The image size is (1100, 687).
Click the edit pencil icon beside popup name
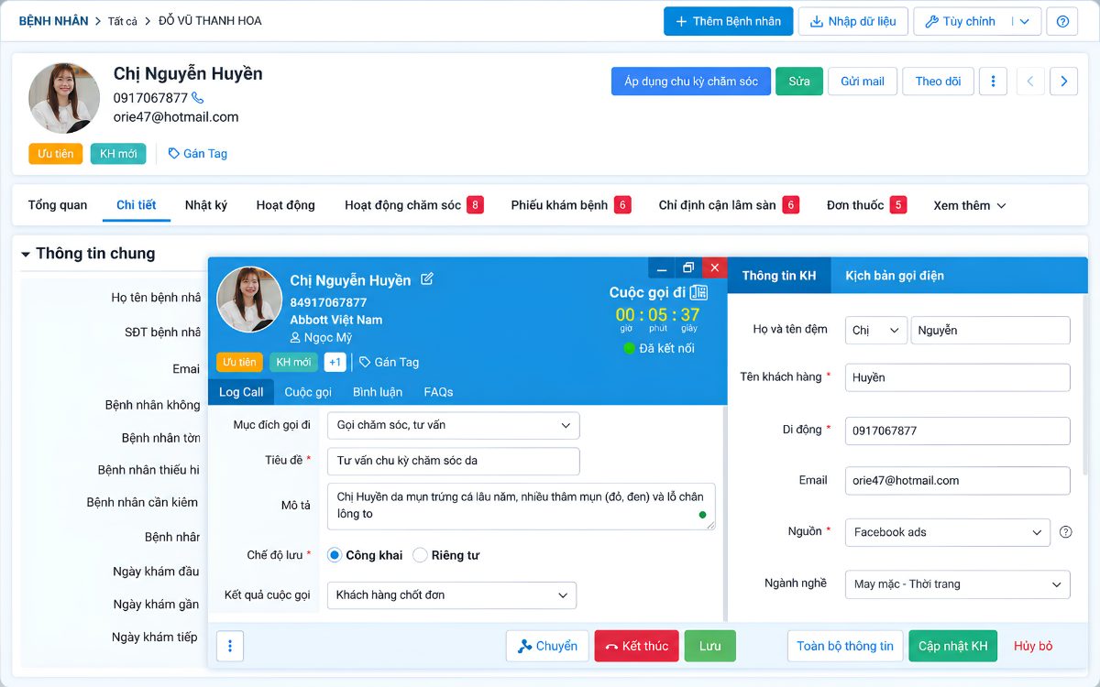(x=427, y=279)
